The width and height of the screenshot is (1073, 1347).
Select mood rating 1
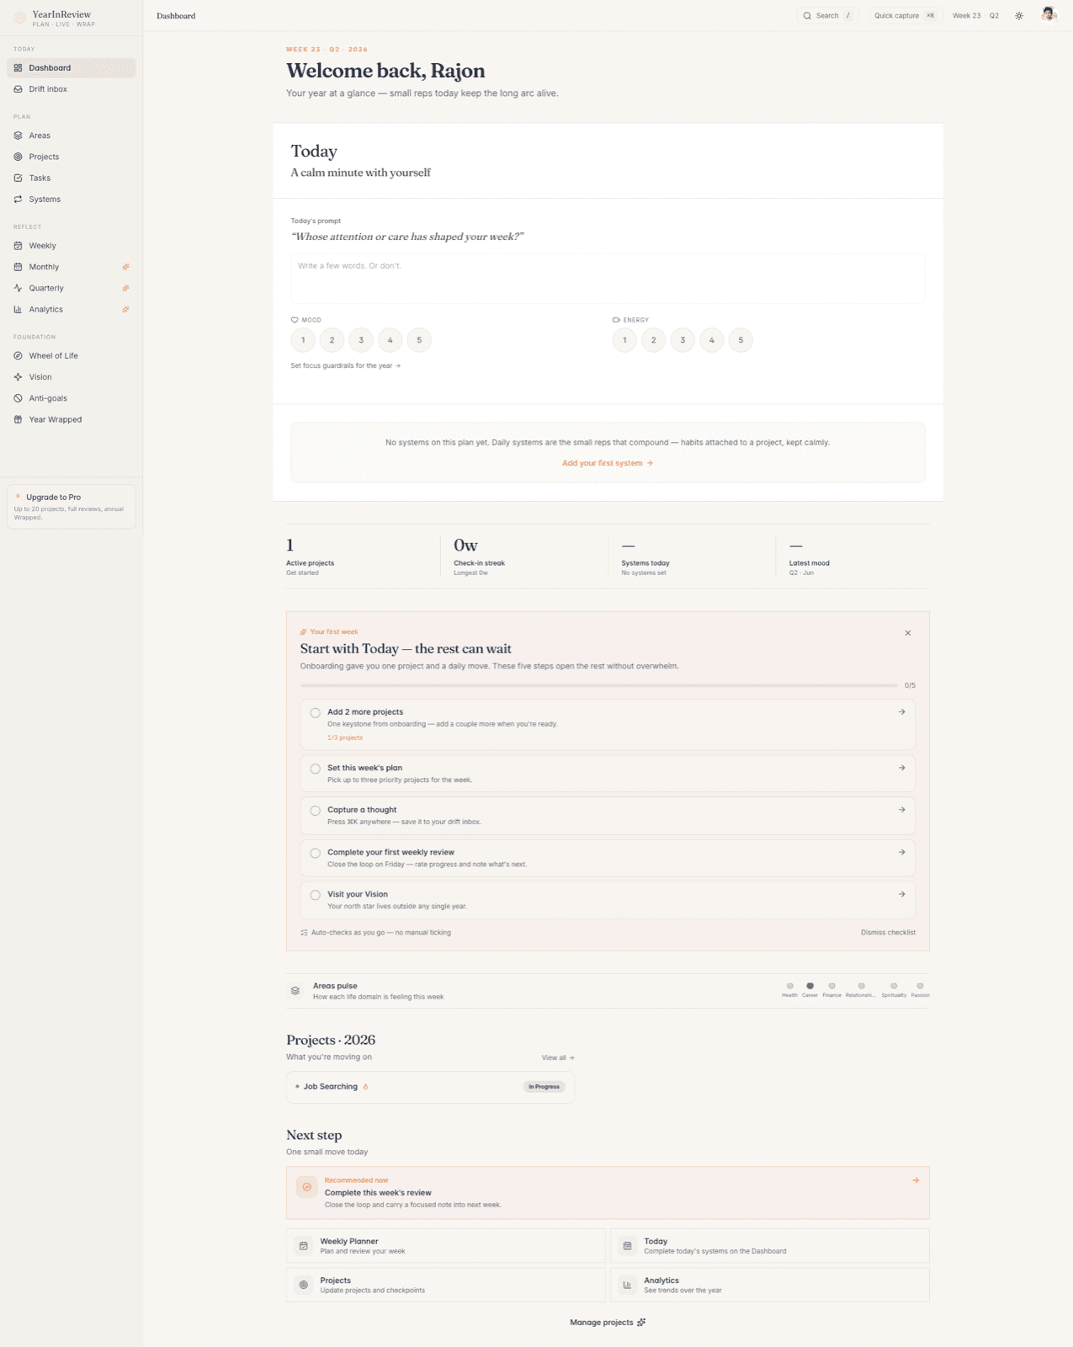click(x=303, y=340)
